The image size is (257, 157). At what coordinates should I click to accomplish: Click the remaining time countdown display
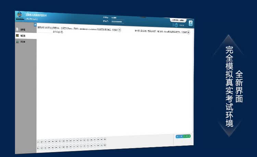pyautogui.click(x=181, y=25)
